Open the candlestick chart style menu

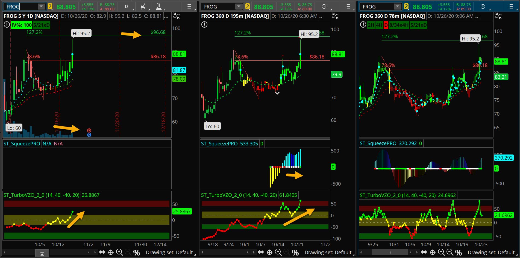click(143, 7)
